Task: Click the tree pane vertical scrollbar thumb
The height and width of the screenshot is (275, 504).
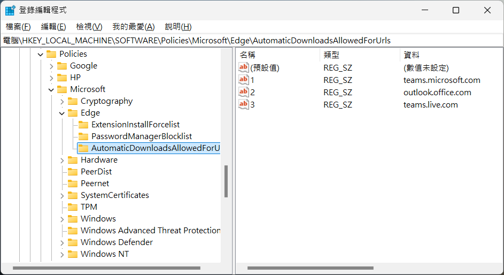Action: click(x=226, y=181)
